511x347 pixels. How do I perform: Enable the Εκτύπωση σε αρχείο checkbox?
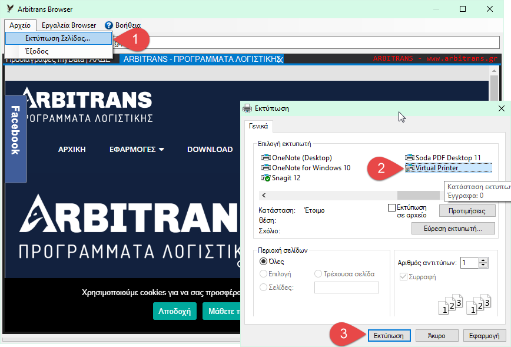pos(391,208)
